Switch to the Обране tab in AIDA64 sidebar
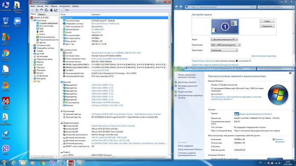296x166 pixels. (x=41, y=14)
